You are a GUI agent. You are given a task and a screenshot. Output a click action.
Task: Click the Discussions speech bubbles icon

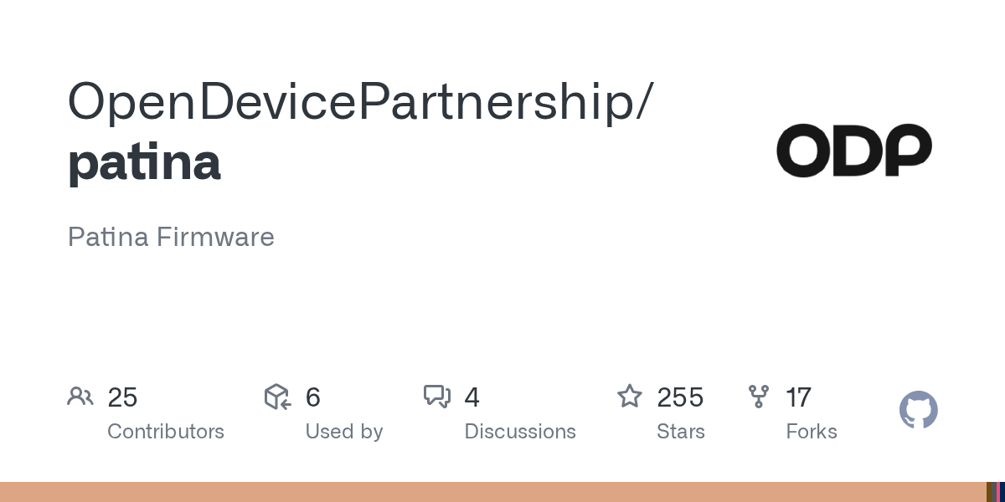[x=437, y=397]
